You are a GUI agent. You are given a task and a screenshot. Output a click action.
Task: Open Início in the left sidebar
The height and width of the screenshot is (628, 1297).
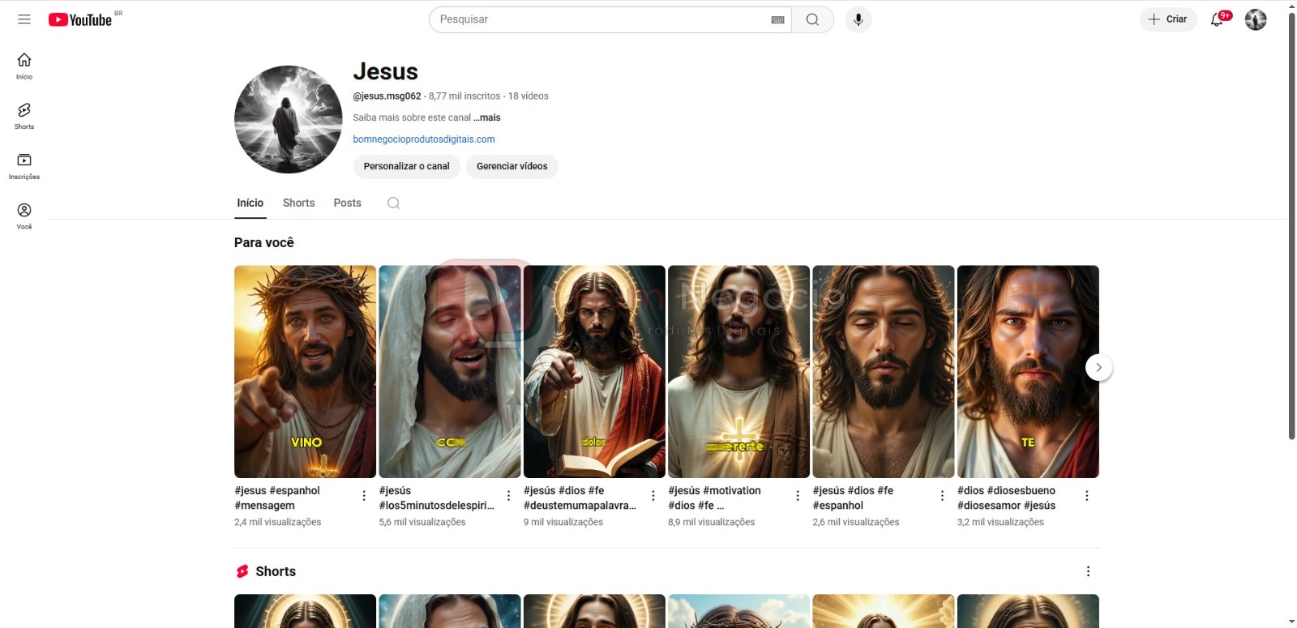(x=24, y=66)
